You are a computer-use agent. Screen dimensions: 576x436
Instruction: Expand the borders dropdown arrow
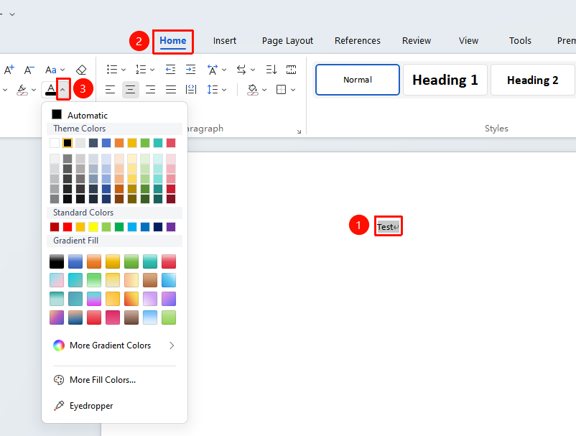(x=293, y=90)
